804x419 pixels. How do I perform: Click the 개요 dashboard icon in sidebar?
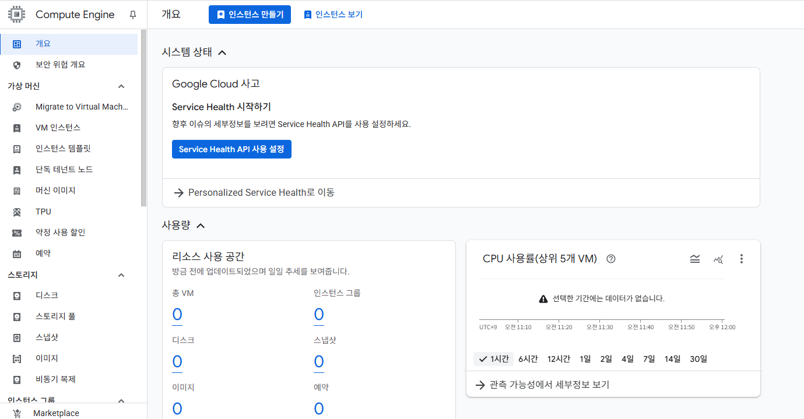[x=17, y=44]
